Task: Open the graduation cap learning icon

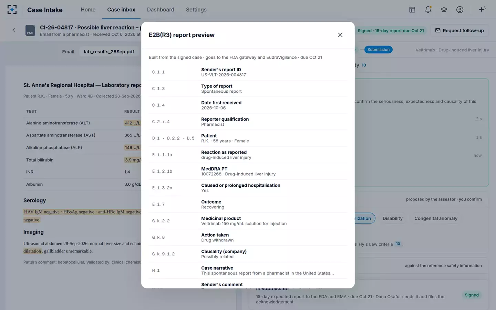Action: (444, 10)
